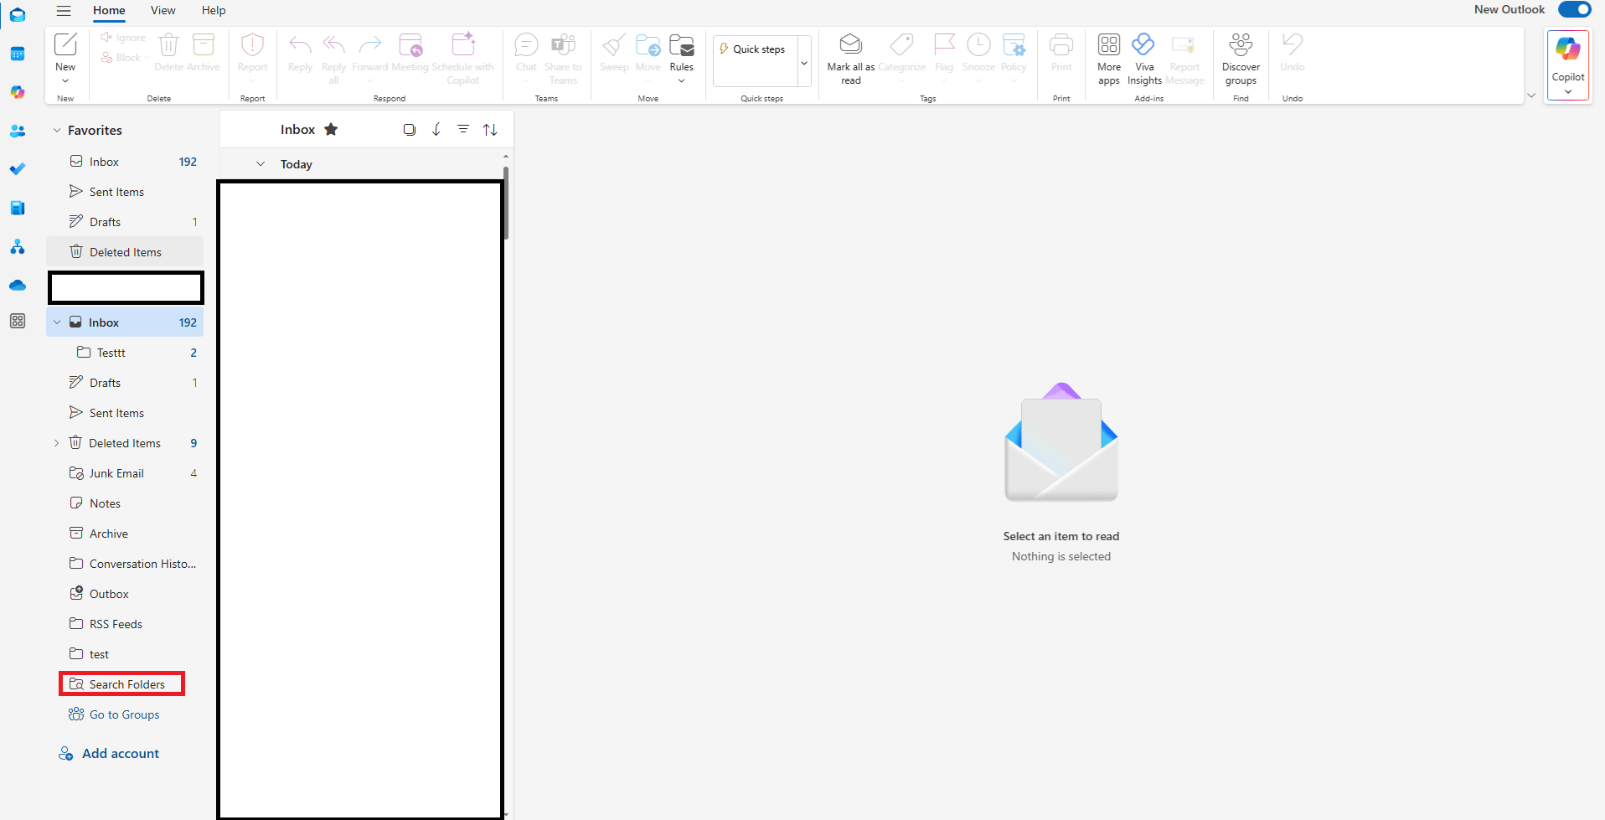
Task: Click the Add account link
Action: coord(120,753)
